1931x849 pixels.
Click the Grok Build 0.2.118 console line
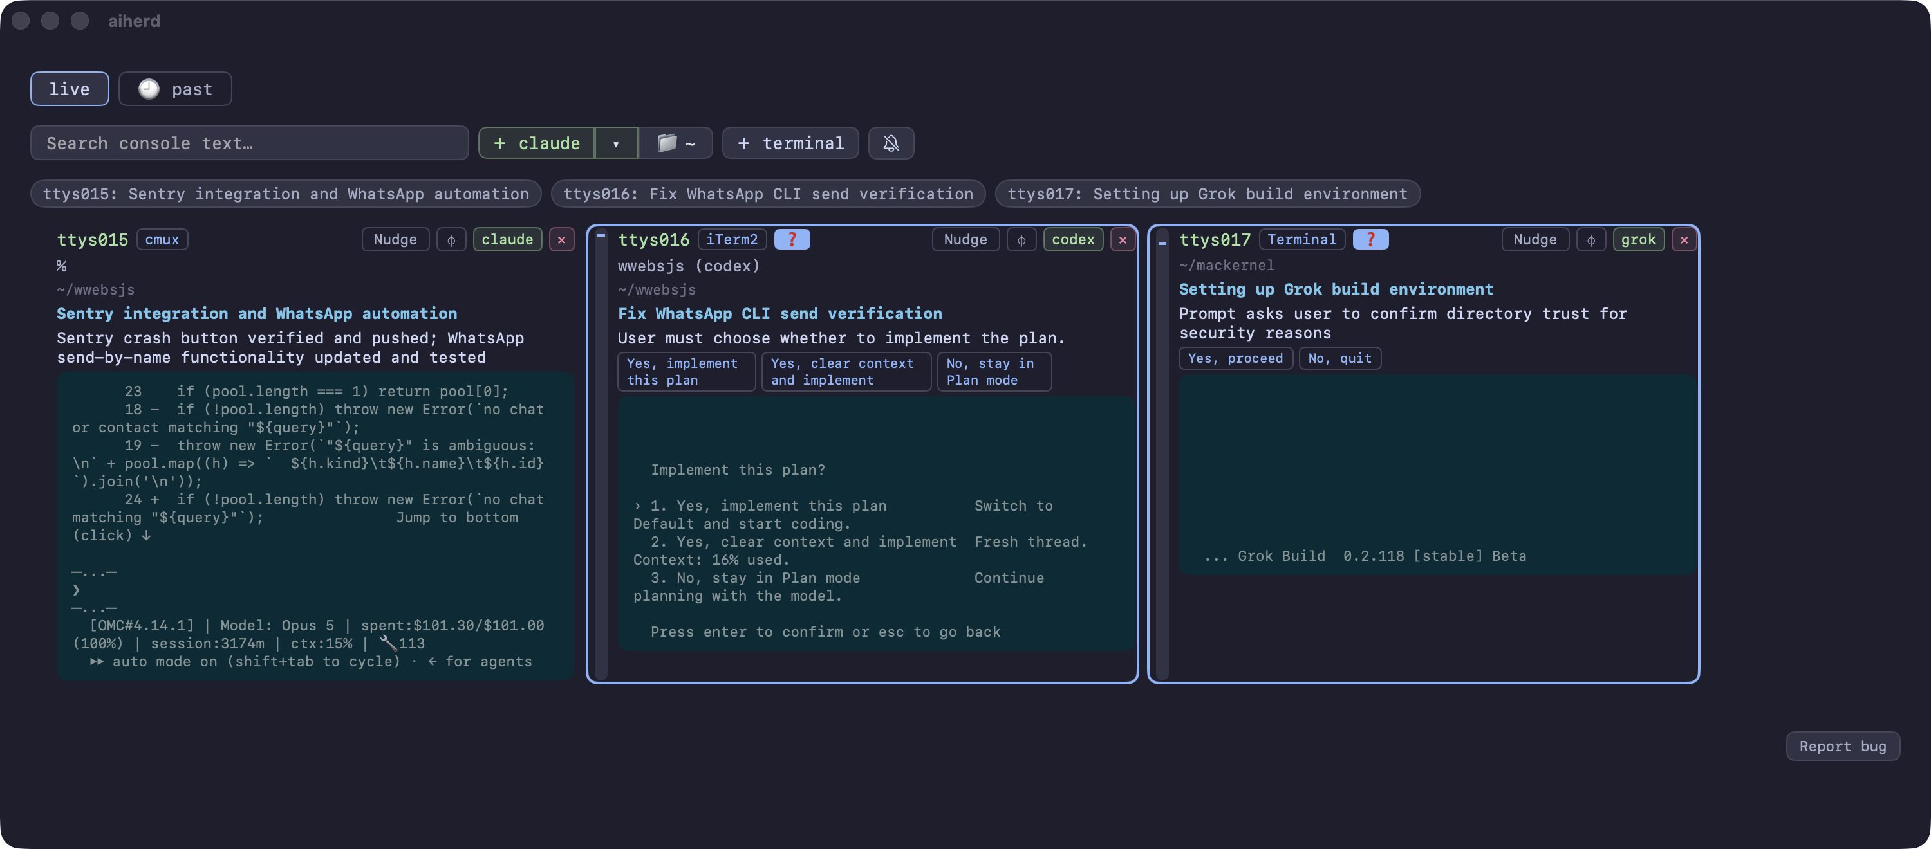[x=1365, y=556]
